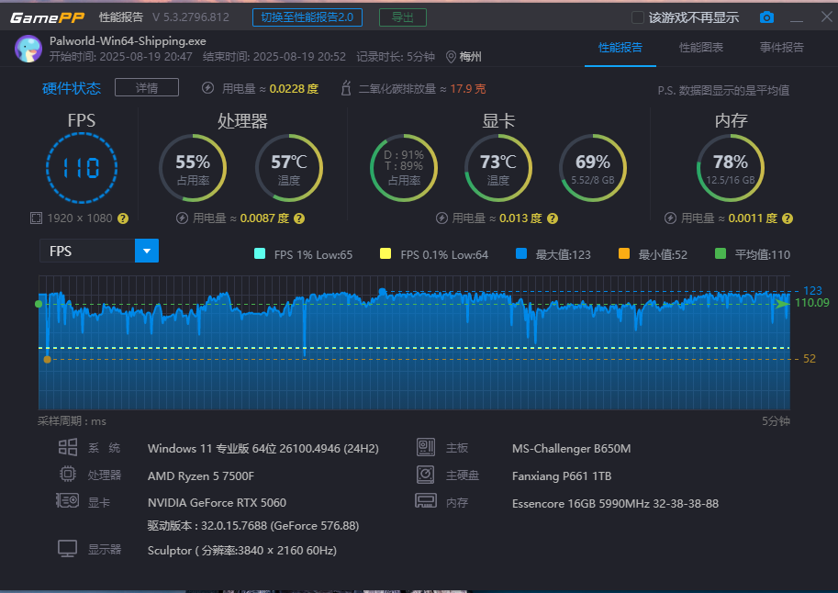Image resolution: width=838 pixels, height=593 pixels.
Task: Click the power icon beside 用电量 0.0228 度
Action: click(x=208, y=88)
